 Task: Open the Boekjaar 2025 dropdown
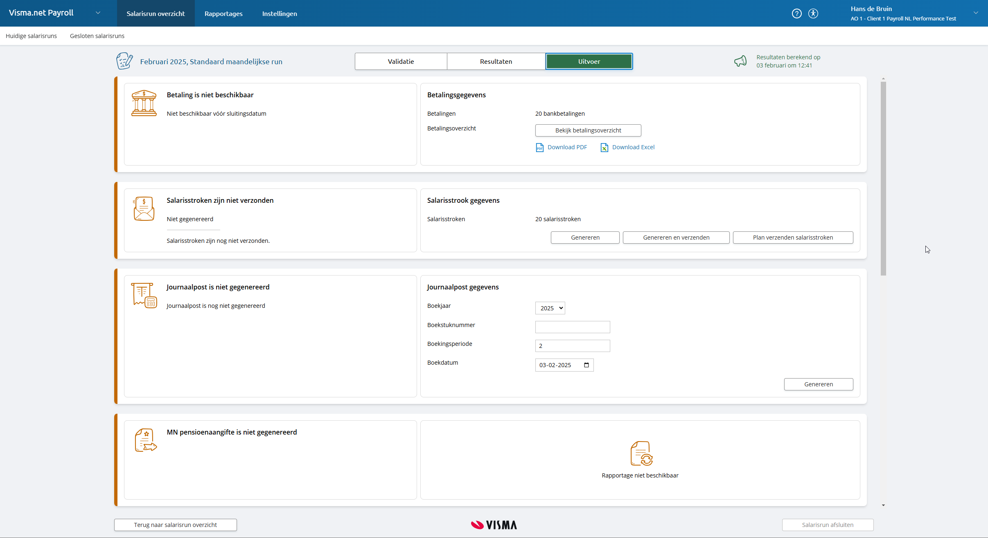coord(550,308)
